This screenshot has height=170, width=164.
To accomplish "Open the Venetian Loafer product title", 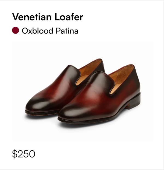I will click(48, 17).
